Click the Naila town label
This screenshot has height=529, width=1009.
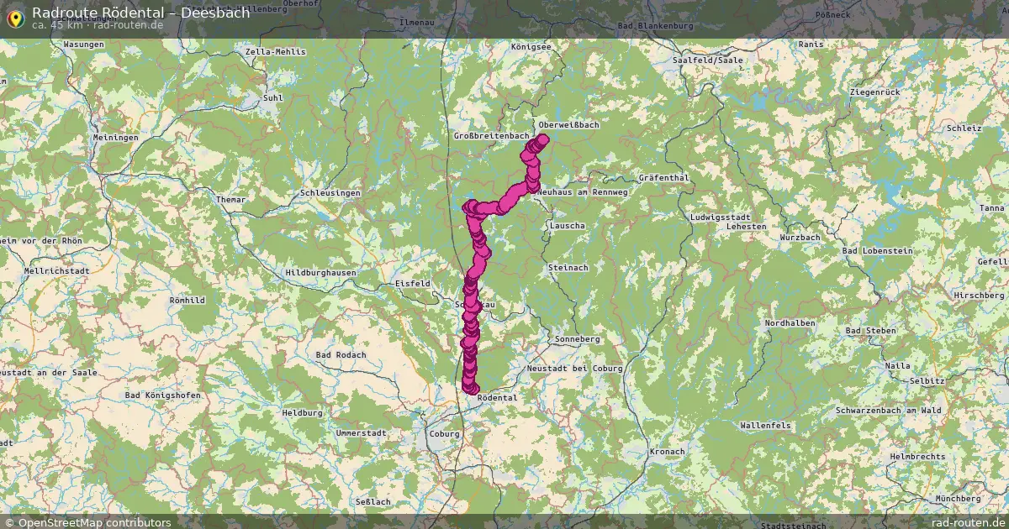(x=897, y=366)
